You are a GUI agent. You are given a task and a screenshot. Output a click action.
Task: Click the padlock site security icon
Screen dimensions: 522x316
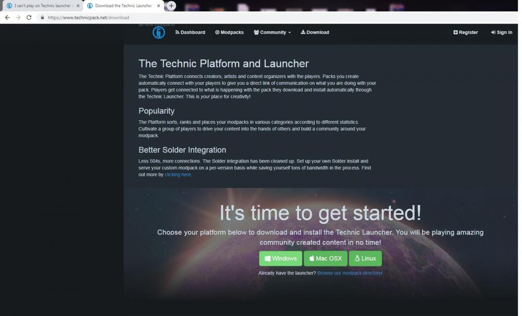point(42,18)
